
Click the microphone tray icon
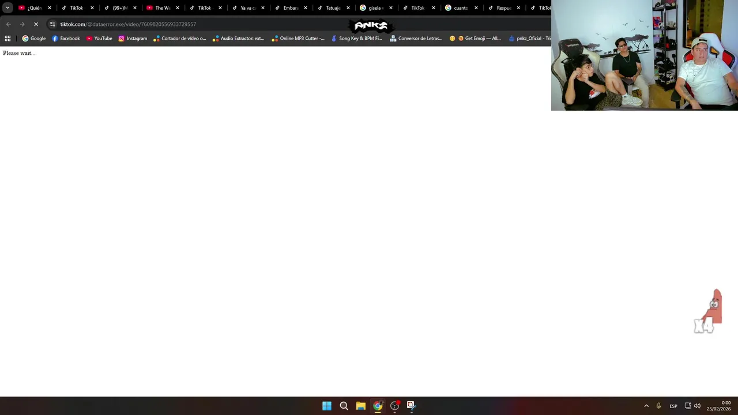coord(658,406)
